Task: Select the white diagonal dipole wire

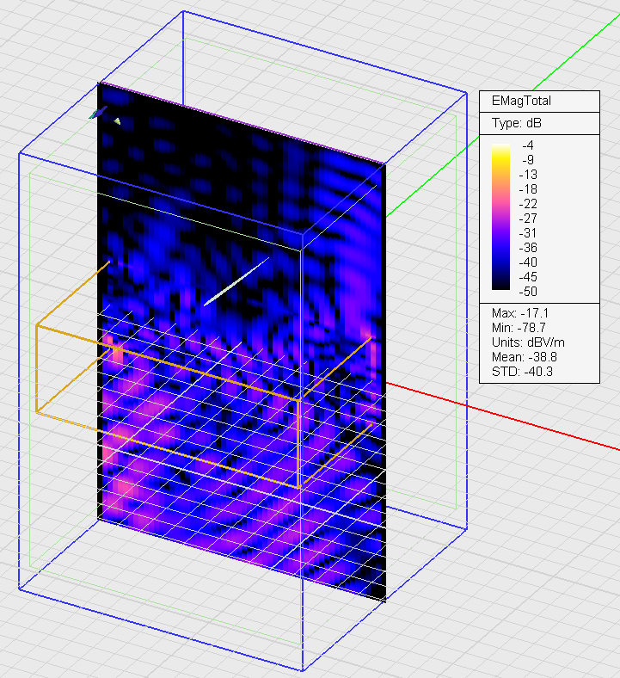Action: point(236,280)
